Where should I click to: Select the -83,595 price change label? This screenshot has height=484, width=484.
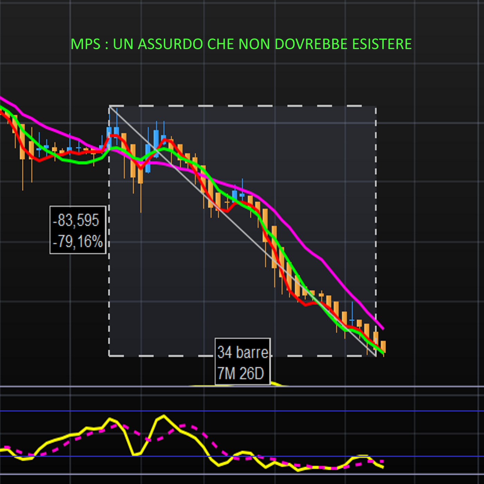[76, 220]
